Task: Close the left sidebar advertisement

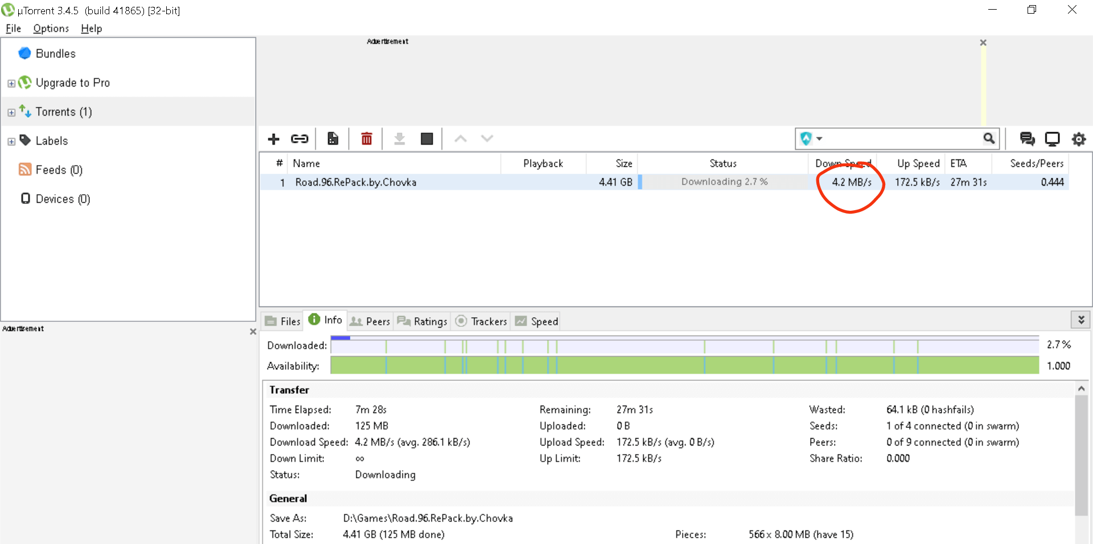Action: click(253, 331)
